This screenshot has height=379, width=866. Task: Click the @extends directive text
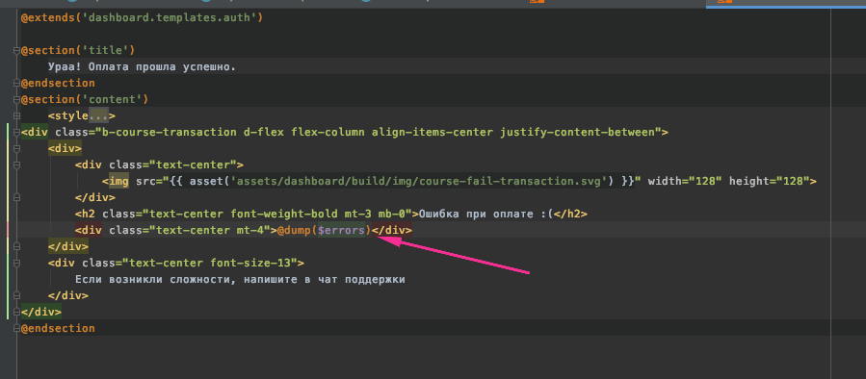48,17
